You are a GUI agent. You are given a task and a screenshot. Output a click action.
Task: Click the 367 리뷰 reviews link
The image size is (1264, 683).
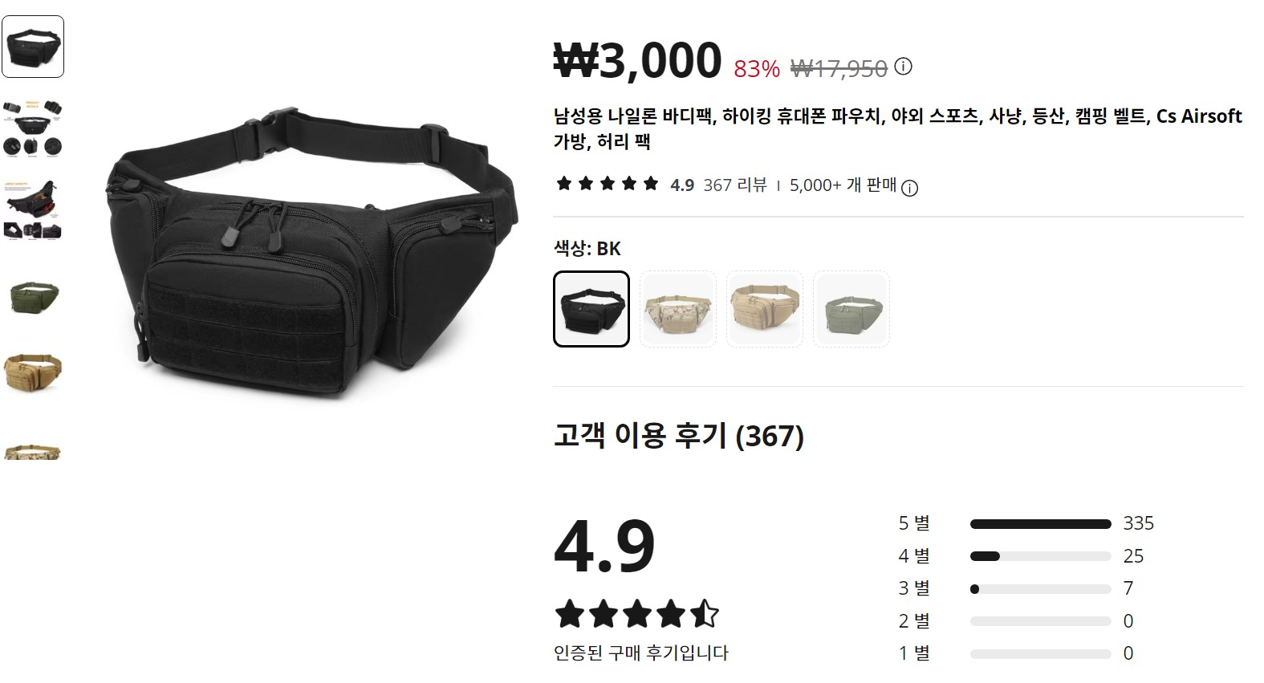click(735, 185)
